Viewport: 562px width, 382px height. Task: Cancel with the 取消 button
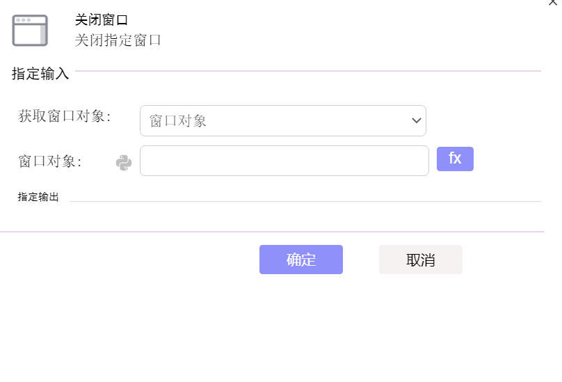(420, 260)
